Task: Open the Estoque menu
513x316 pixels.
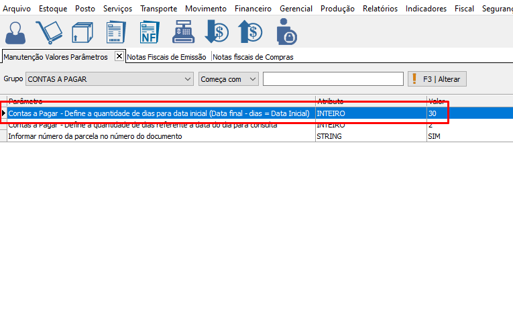Action: point(53,9)
